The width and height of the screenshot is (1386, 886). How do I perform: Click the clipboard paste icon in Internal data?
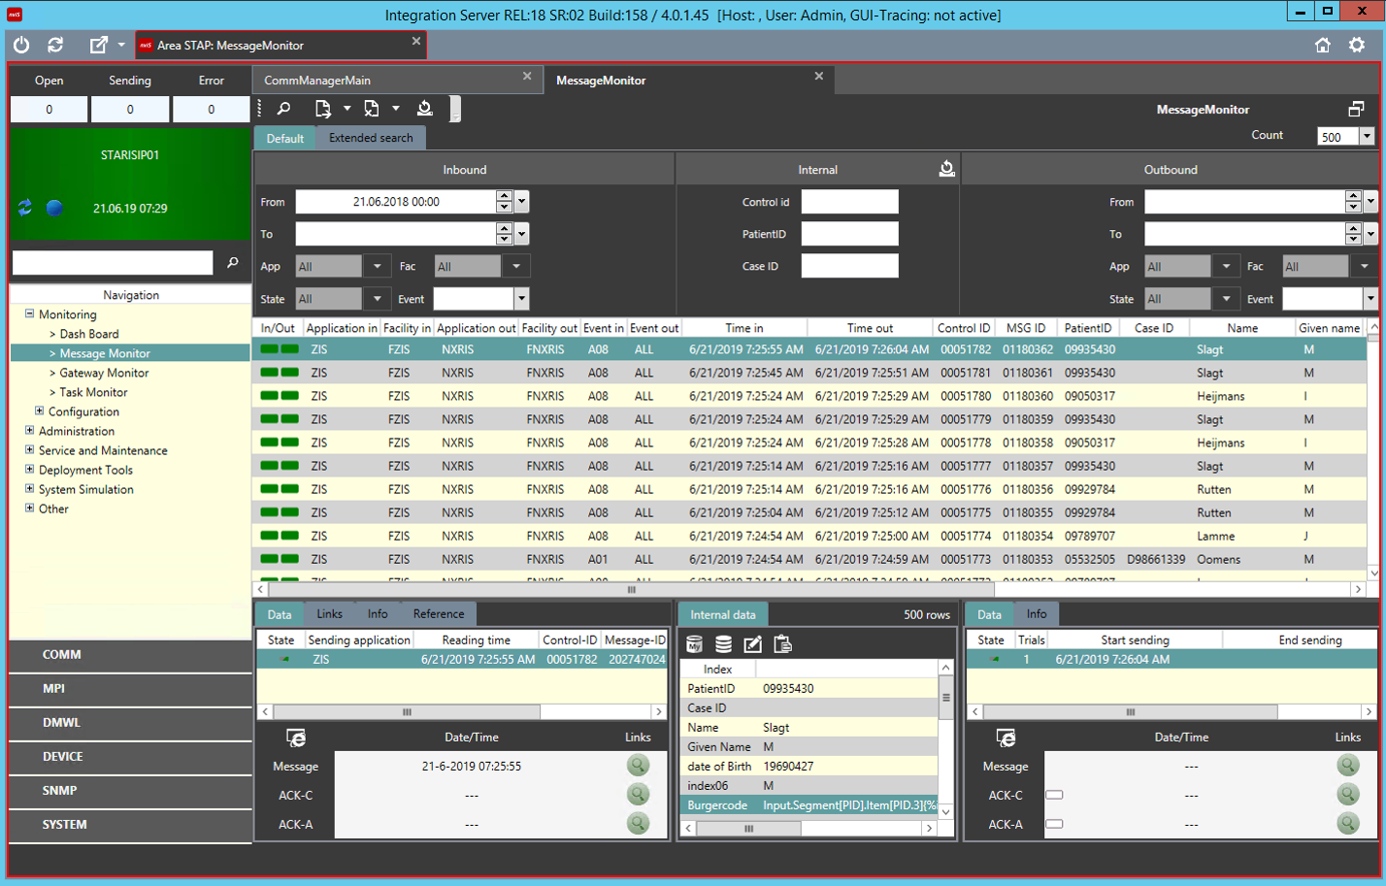[782, 644]
